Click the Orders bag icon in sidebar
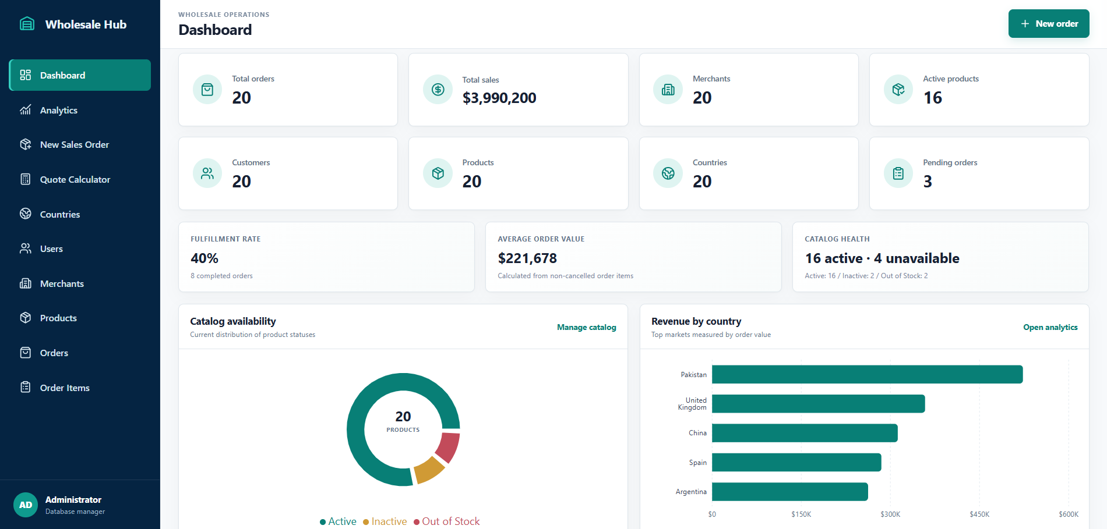Screen dimensions: 1107x529 coord(25,353)
